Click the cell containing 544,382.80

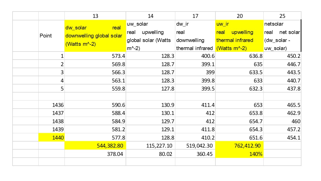click(x=95, y=146)
